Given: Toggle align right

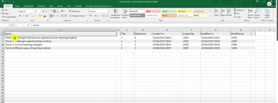Looking at the screenshot, I should (58, 16).
